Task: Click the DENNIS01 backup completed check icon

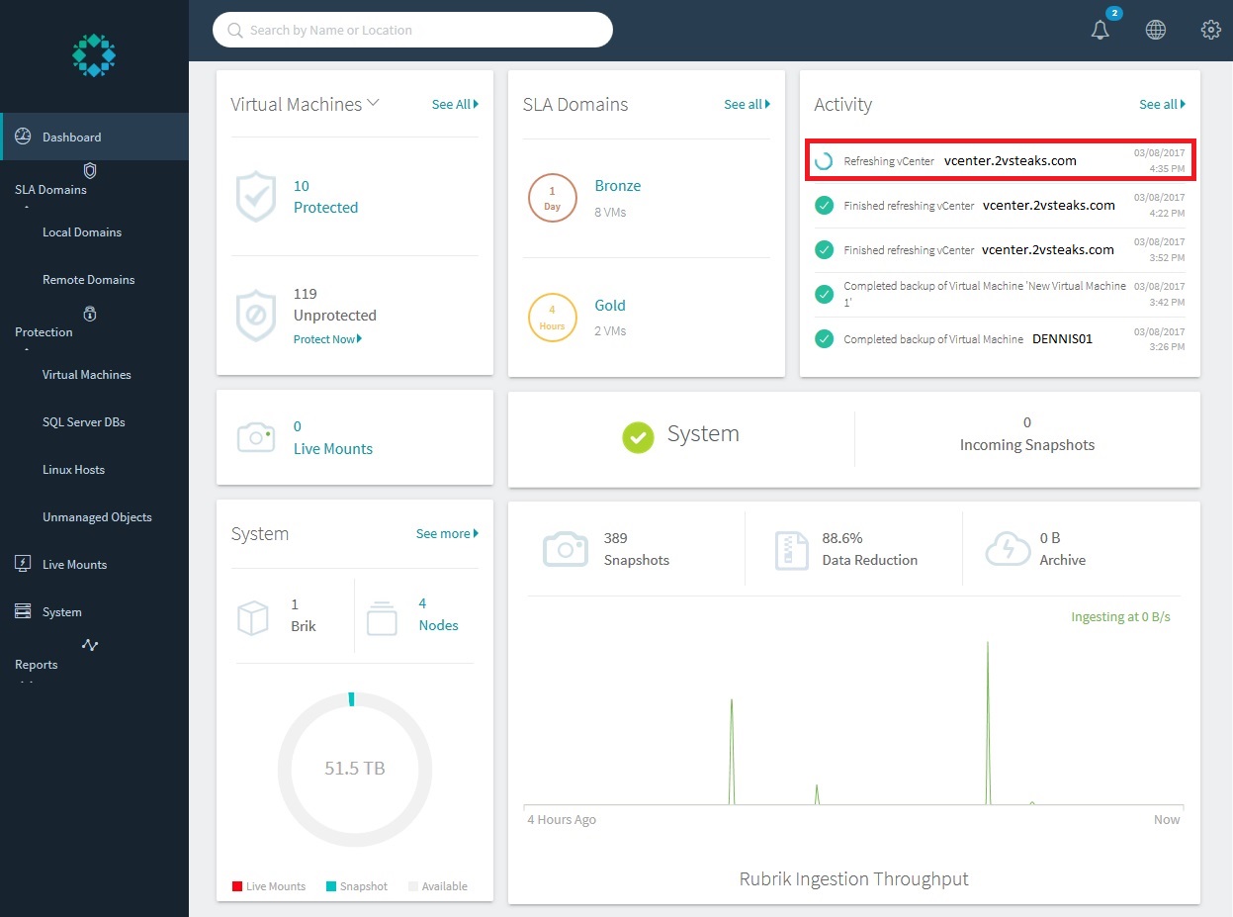Action: (x=823, y=338)
